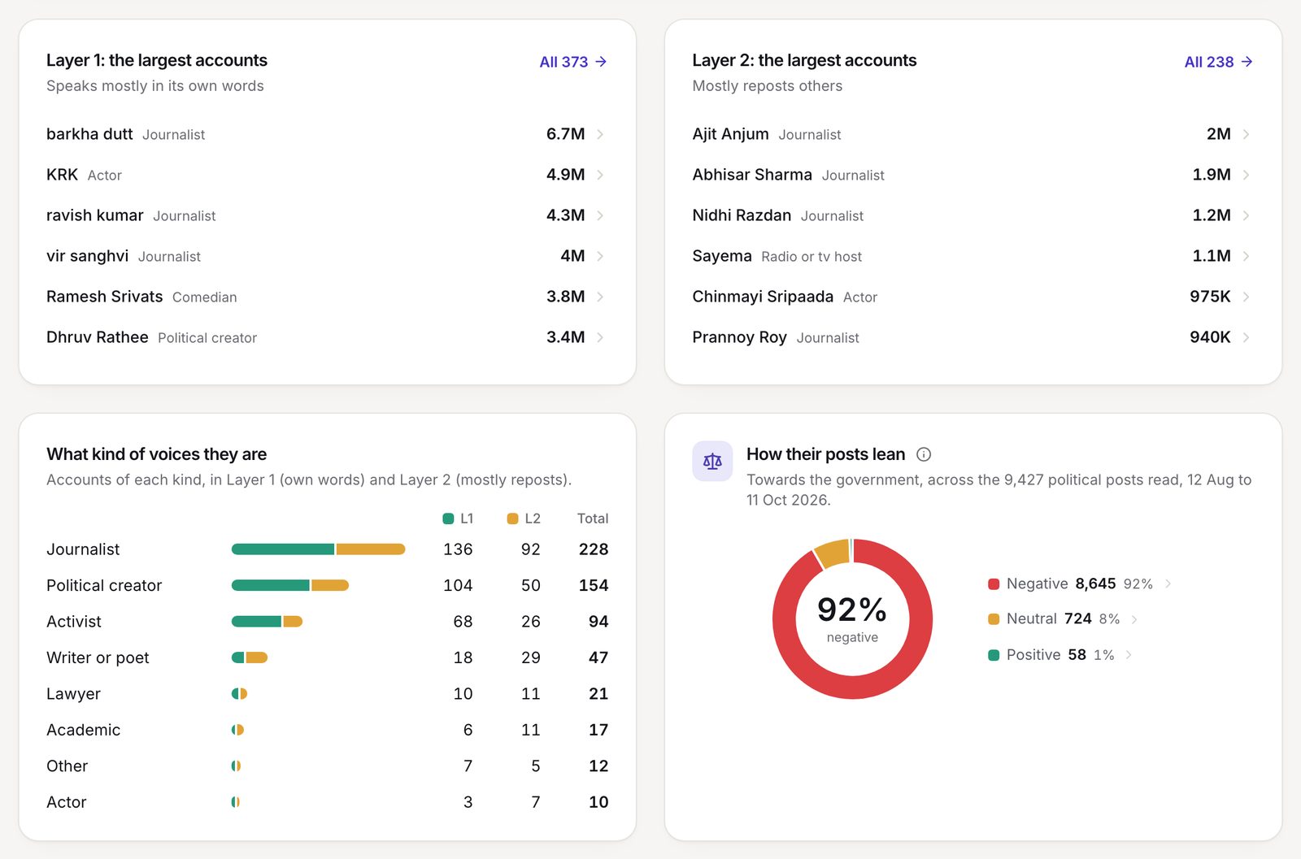Open chevron next to Sayema 1.1M
Image resolution: width=1301 pixels, height=859 pixels.
[1246, 256]
